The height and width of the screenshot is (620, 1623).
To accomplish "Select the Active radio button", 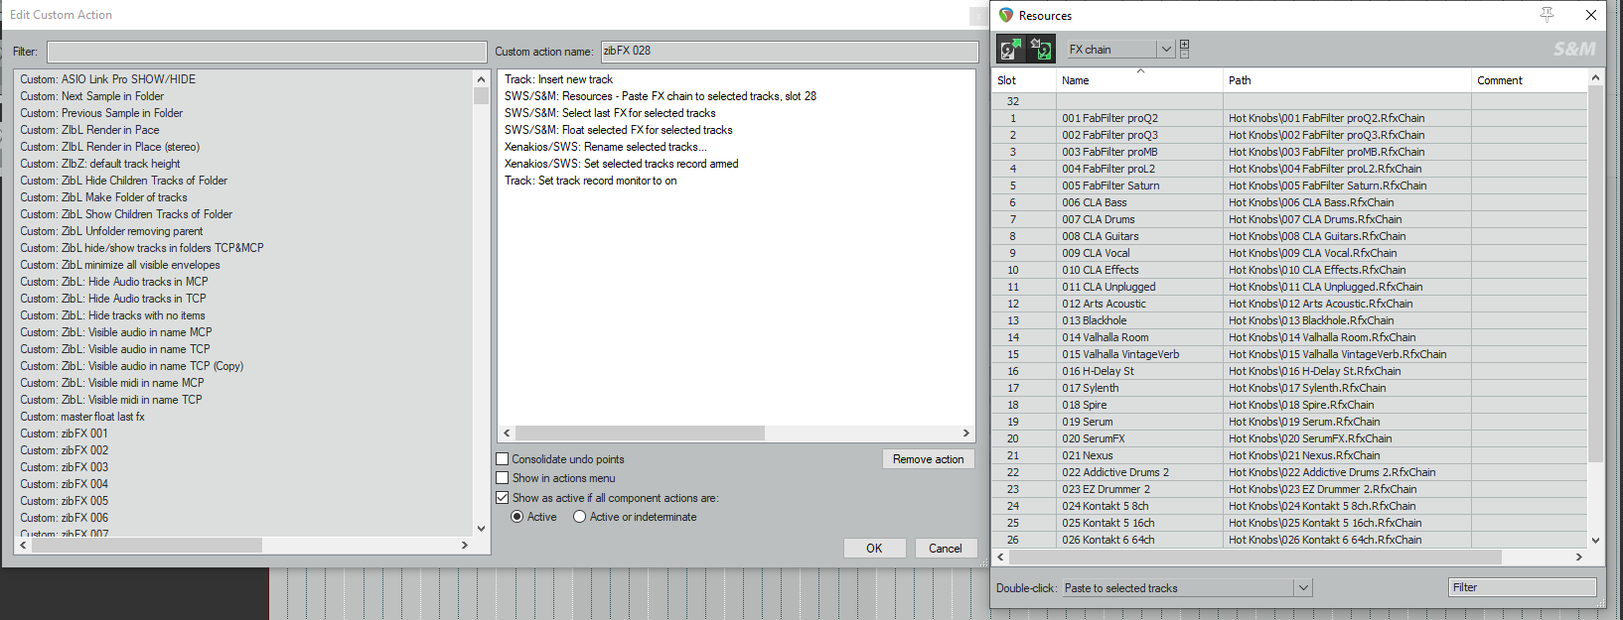I will coord(516,517).
